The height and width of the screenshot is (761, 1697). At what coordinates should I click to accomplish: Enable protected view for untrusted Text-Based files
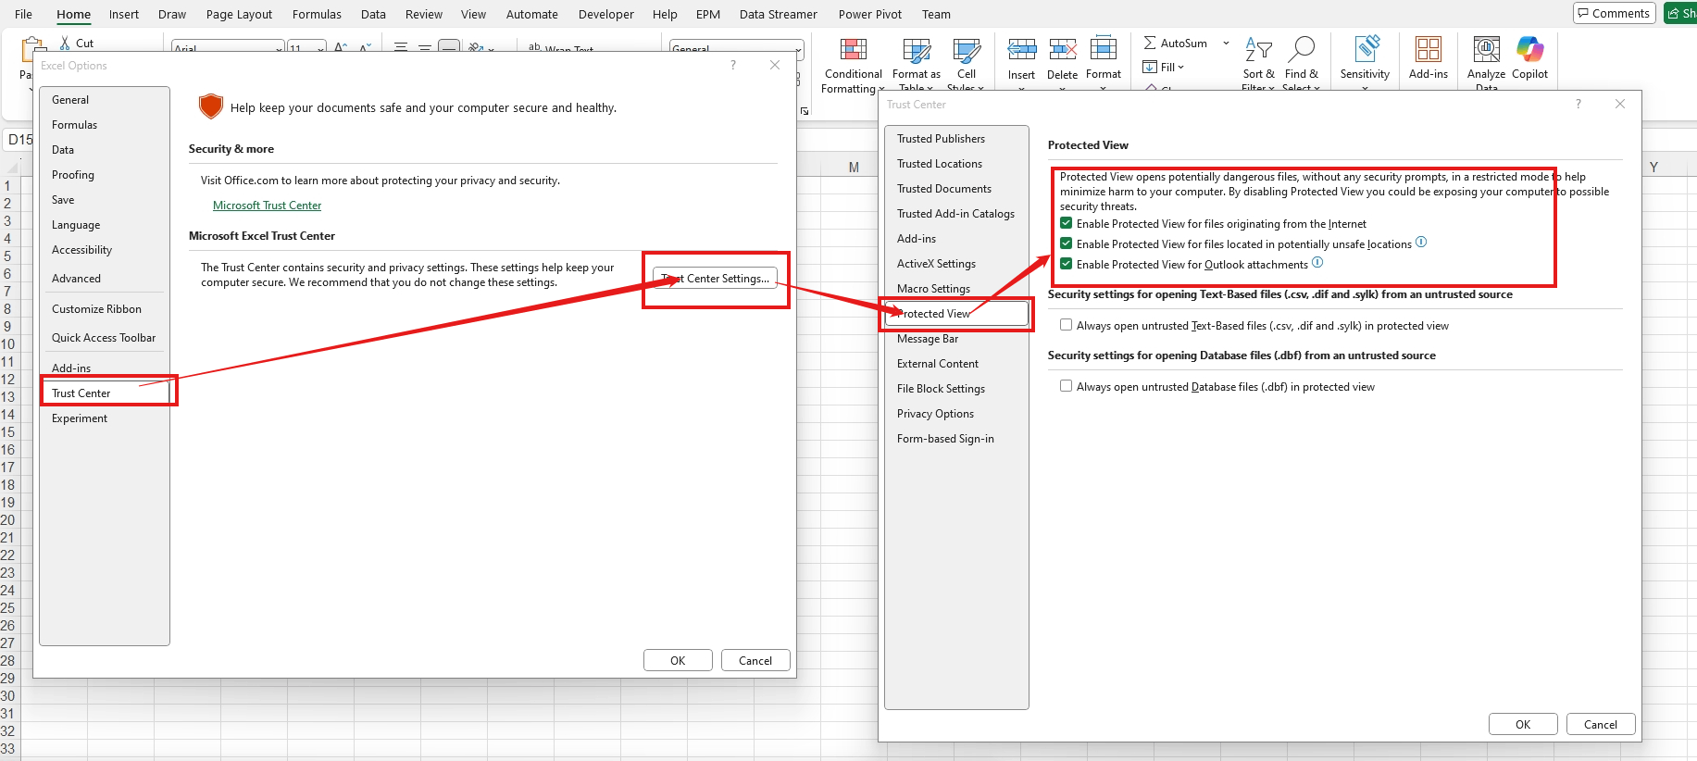[x=1067, y=325]
